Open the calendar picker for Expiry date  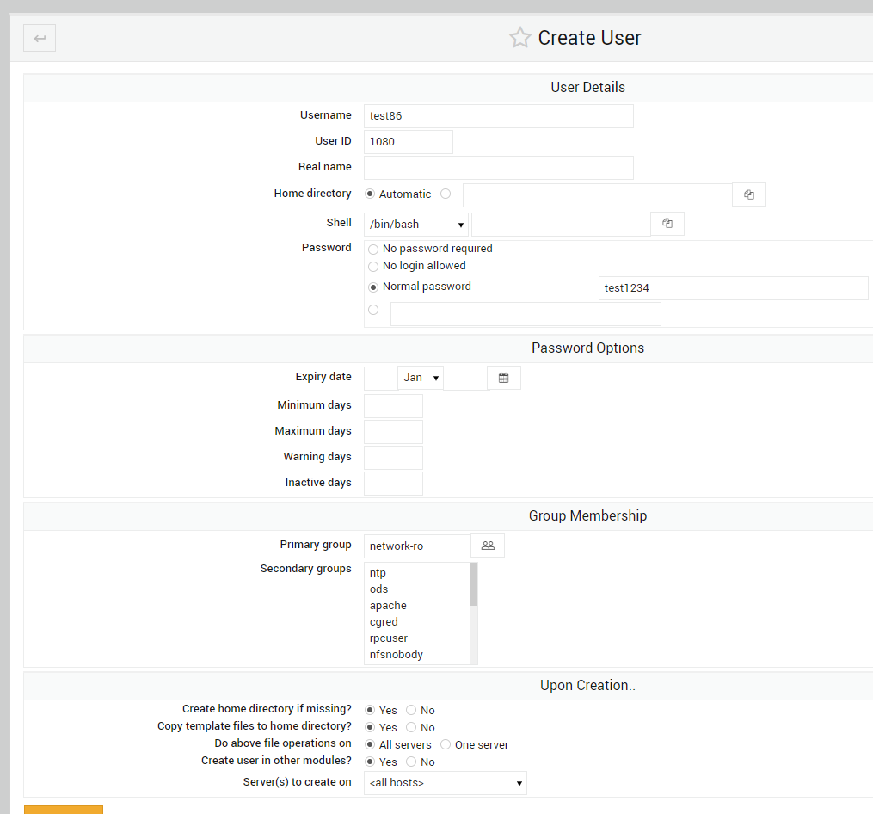[503, 377]
